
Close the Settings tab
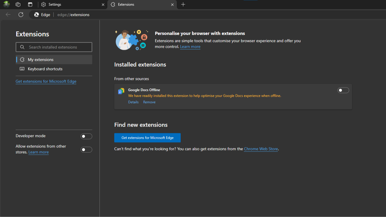point(103,5)
